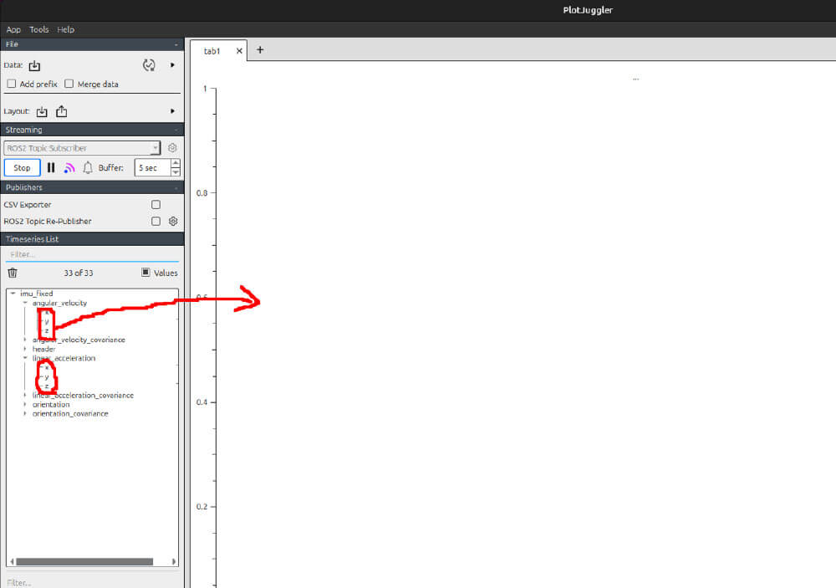
Task: Add a new tab with plus button
Action: 260,50
